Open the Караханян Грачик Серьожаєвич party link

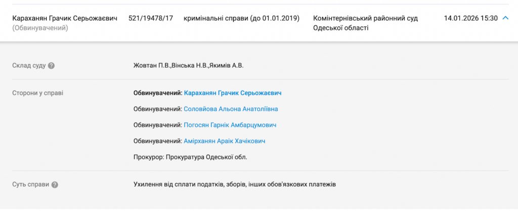233,93
